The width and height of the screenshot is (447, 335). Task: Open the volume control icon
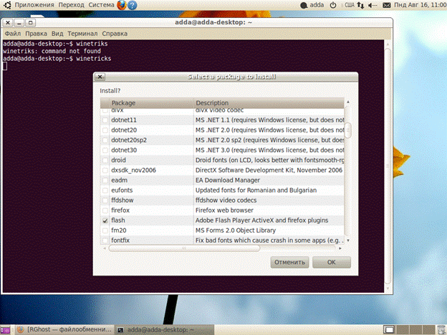[372, 5]
